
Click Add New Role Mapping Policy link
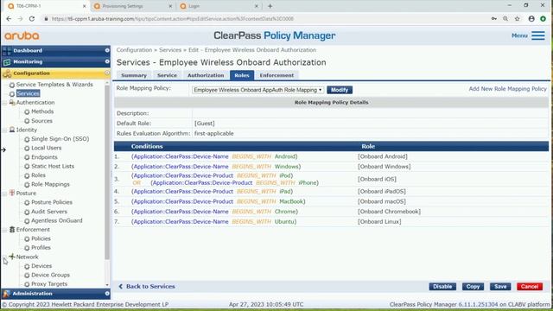click(x=507, y=89)
